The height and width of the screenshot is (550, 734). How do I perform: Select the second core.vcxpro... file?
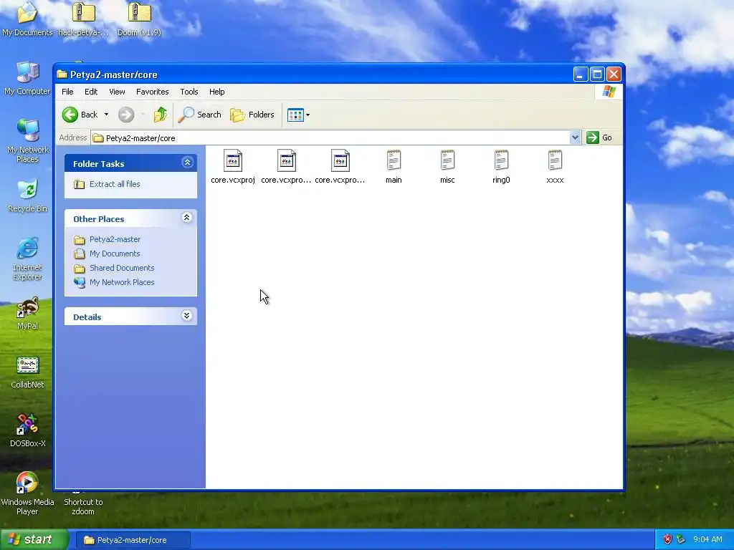(x=286, y=161)
